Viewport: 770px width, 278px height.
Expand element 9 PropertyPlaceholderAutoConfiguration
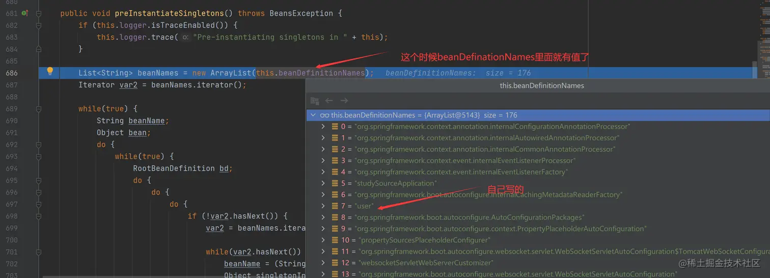tap(323, 229)
